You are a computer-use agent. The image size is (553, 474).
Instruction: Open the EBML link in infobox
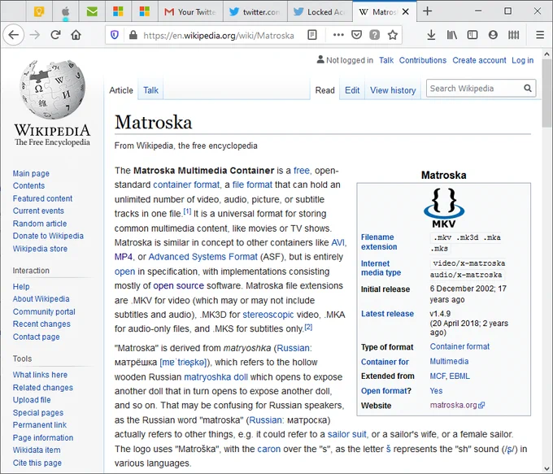[x=459, y=376]
